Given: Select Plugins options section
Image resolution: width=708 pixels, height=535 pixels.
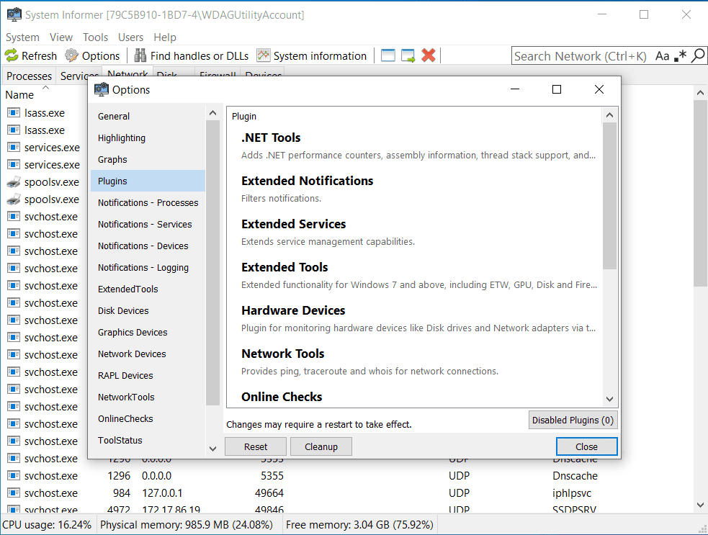Looking at the screenshot, I should tap(148, 181).
